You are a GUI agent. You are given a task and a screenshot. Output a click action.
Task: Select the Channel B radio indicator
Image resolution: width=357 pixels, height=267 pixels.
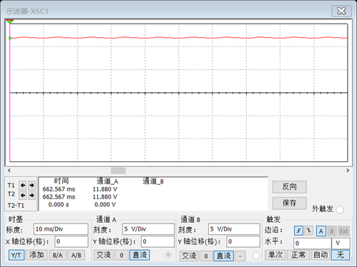tap(256, 256)
